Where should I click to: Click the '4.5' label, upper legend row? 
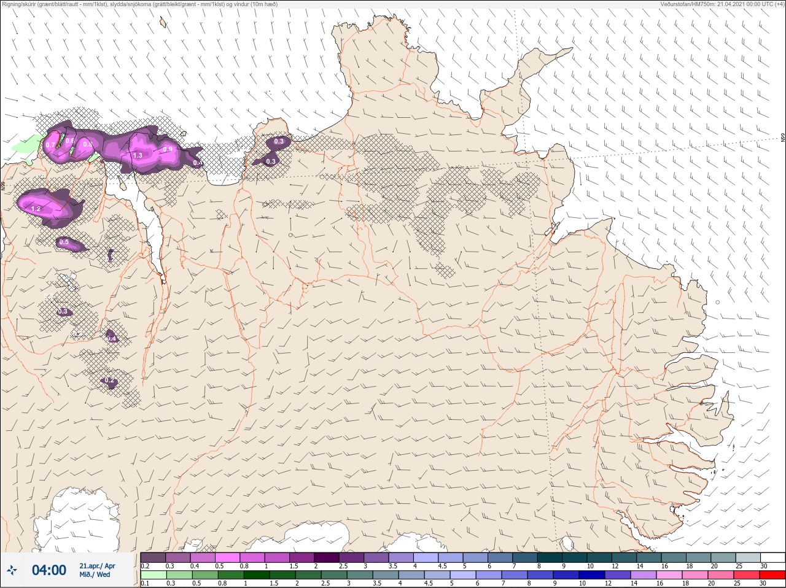(x=443, y=566)
